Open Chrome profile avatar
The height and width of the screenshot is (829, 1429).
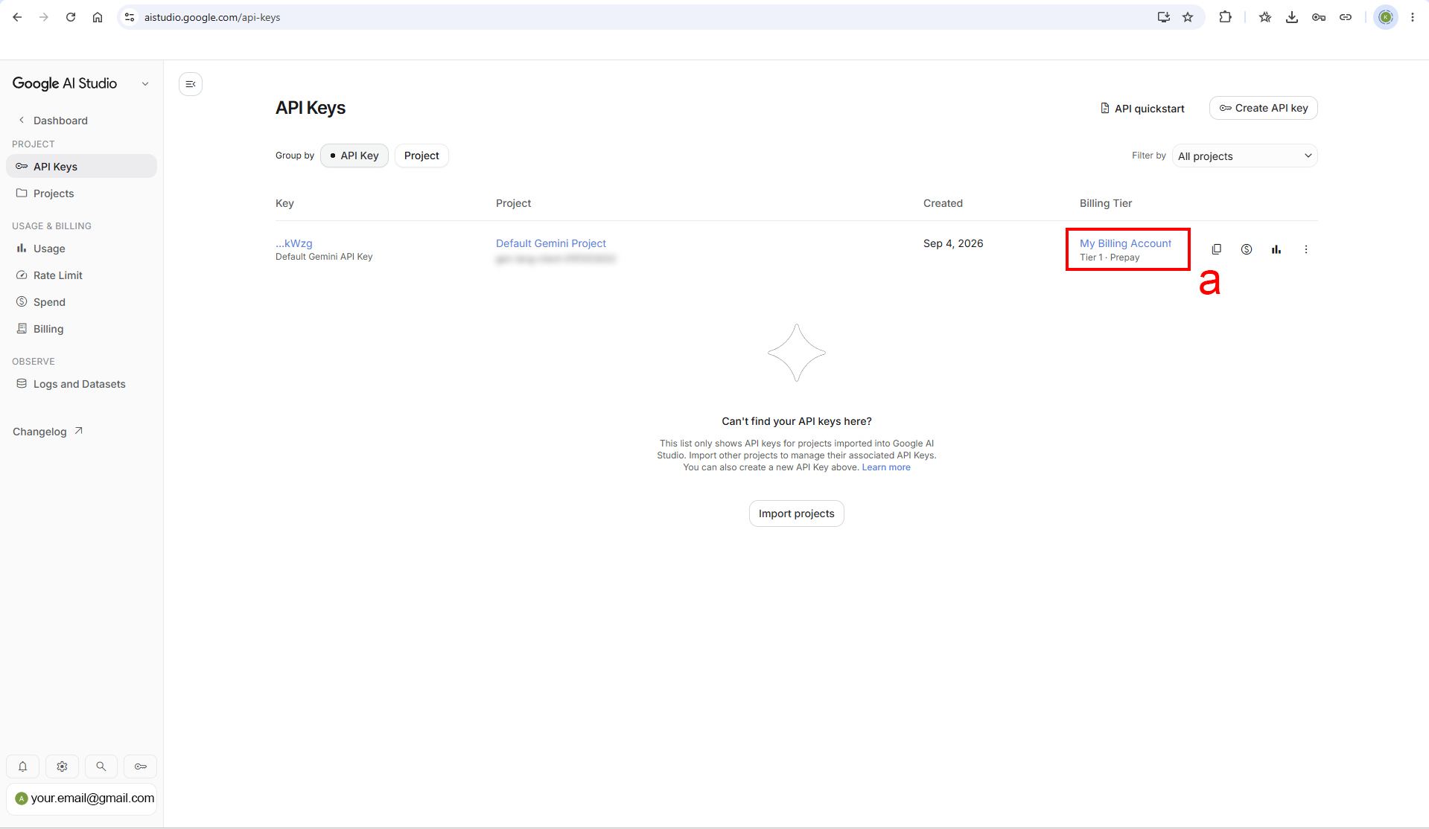click(1386, 17)
